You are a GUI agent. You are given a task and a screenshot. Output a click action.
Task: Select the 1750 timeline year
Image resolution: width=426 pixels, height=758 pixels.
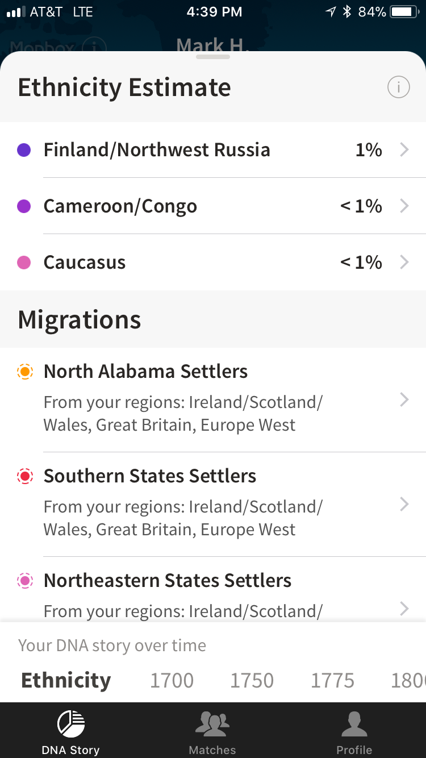coord(252,680)
